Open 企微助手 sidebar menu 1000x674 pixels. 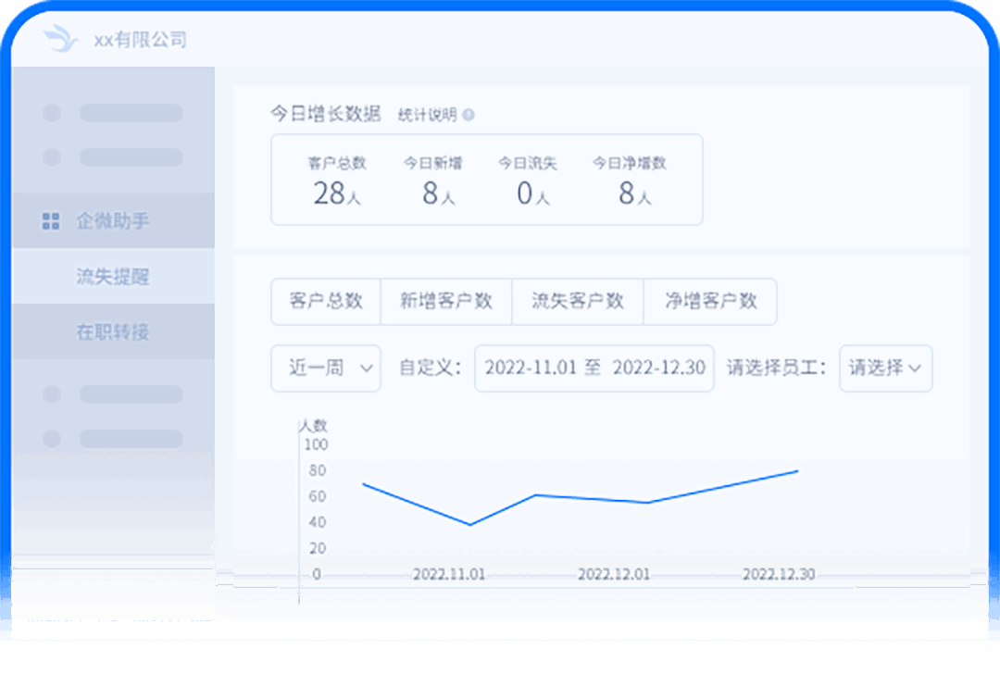point(112,221)
